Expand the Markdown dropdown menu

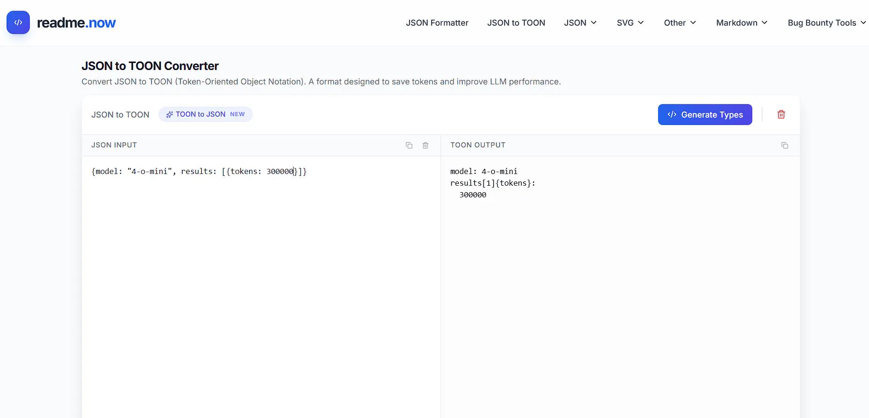coord(742,23)
